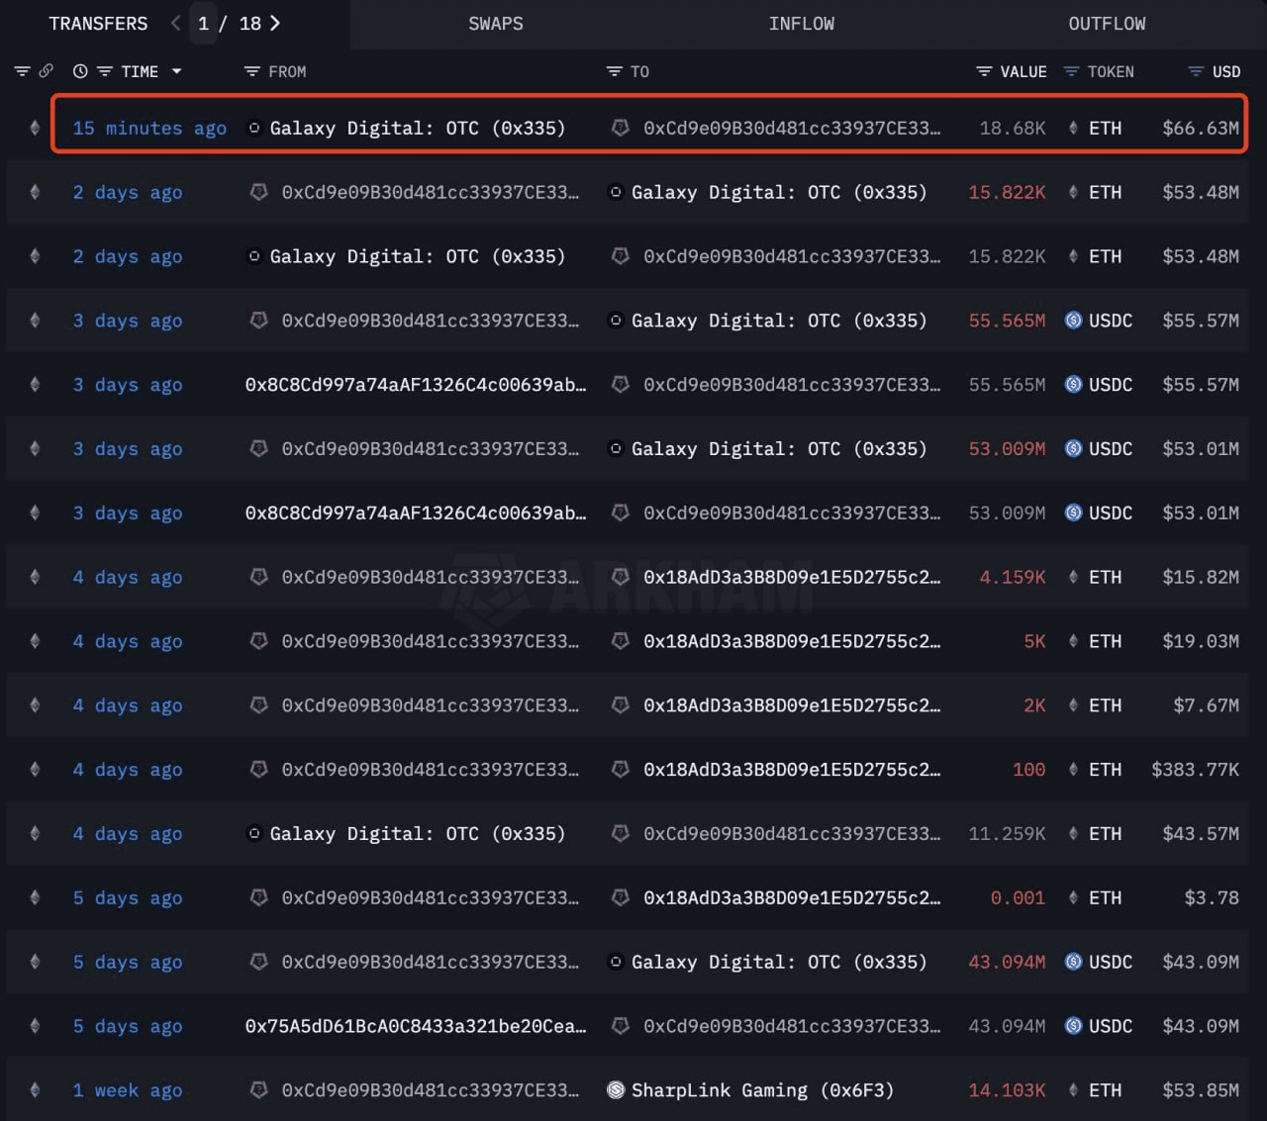1267x1121 pixels.
Task: Click the $3.78 USD amount
Action: [x=1212, y=898]
